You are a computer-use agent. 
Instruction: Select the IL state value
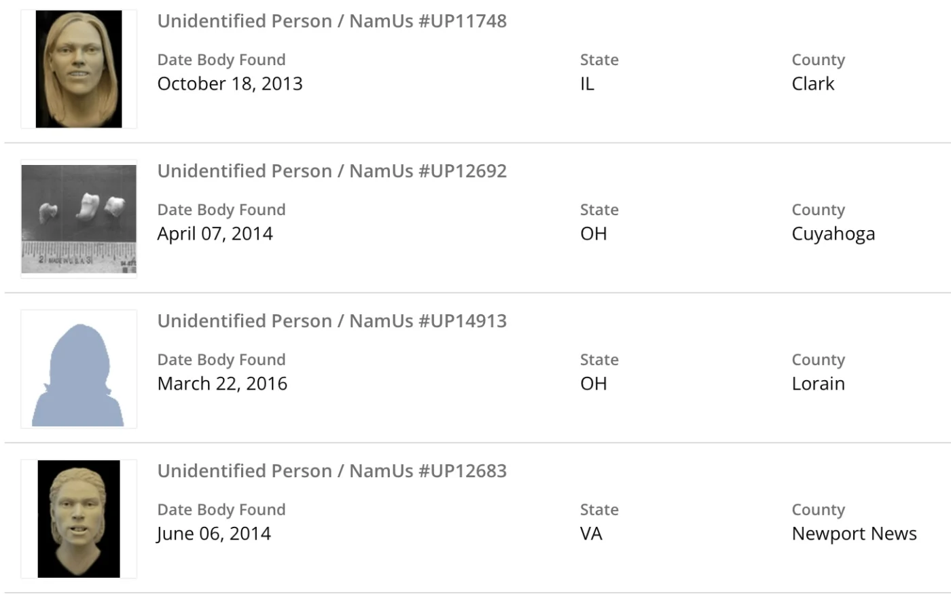(587, 84)
